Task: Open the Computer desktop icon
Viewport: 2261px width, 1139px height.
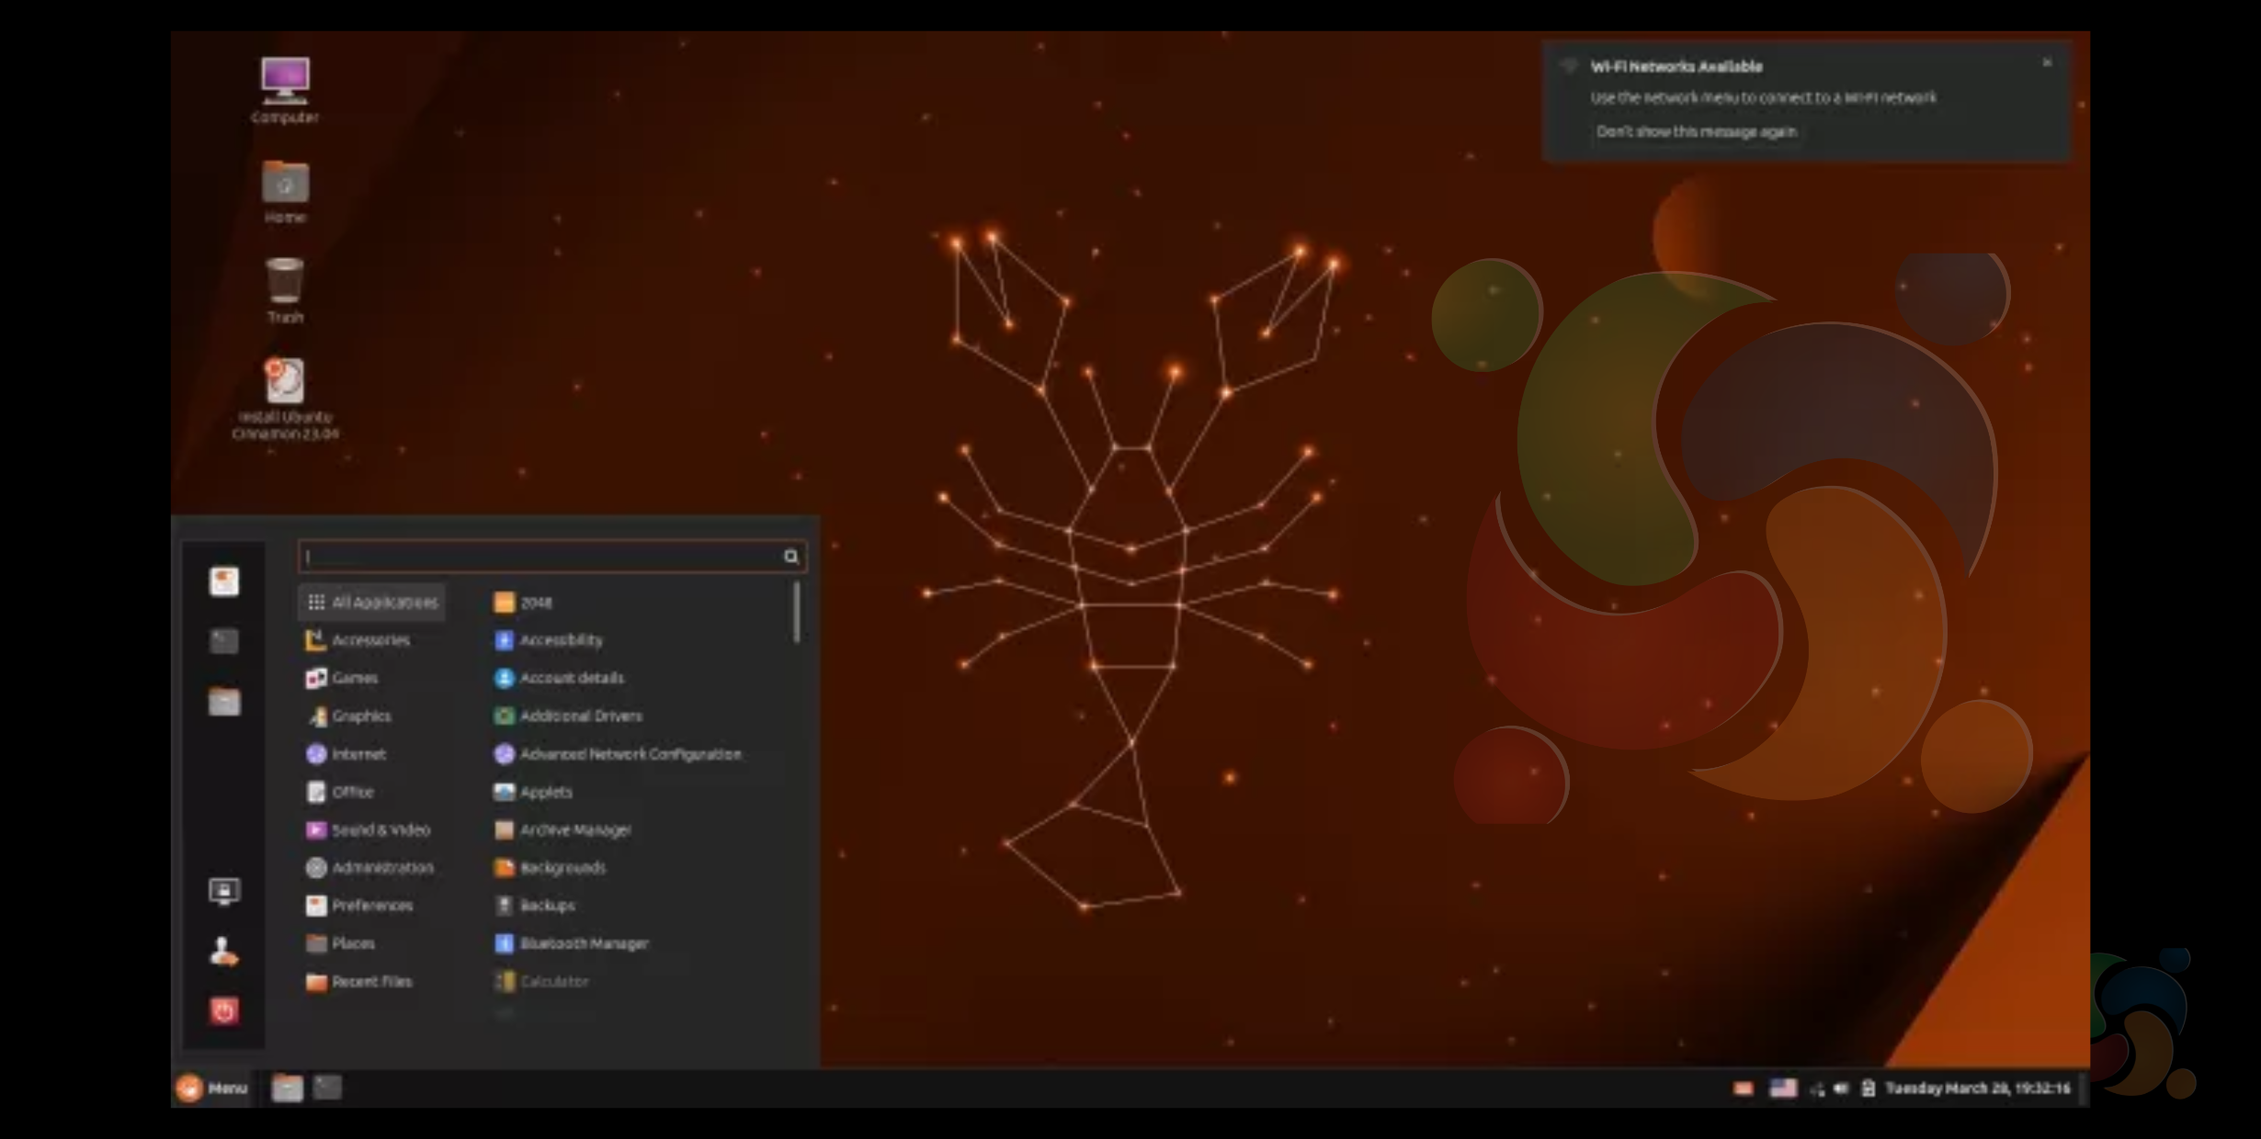Action: pos(285,90)
